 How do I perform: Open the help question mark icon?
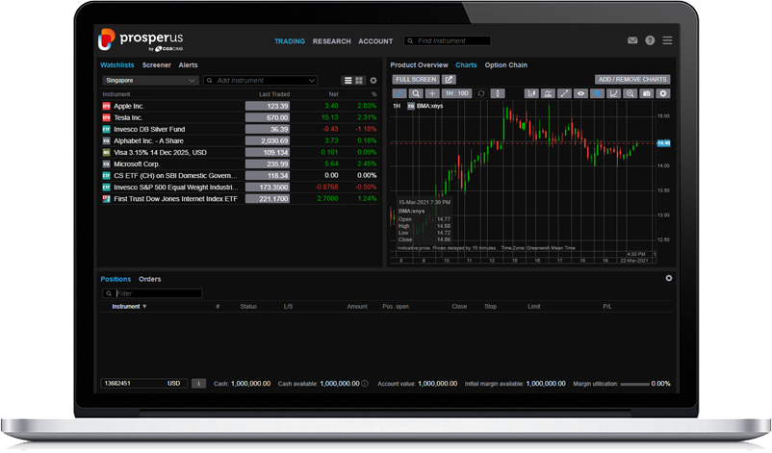(x=650, y=41)
